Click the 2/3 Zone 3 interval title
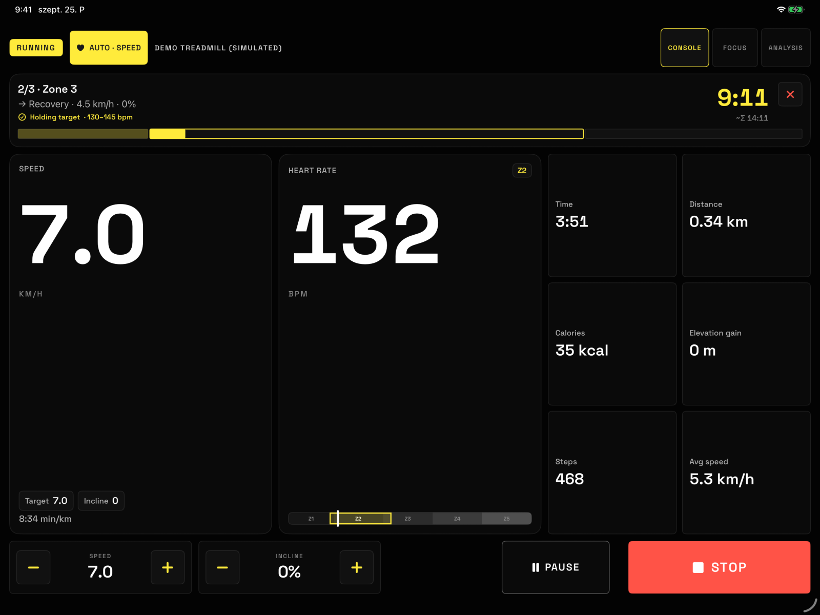This screenshot has width=820, height=615. pos(47,89)
